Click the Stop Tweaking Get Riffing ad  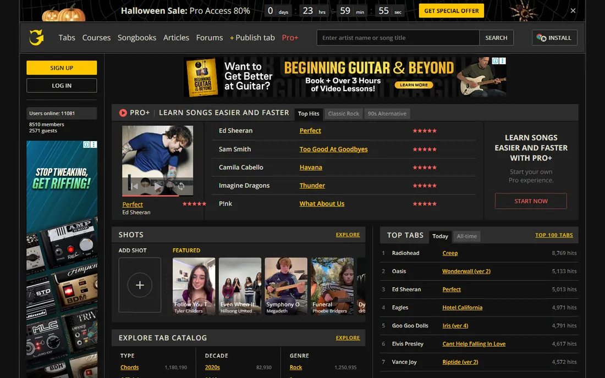[x=62, y=259]
